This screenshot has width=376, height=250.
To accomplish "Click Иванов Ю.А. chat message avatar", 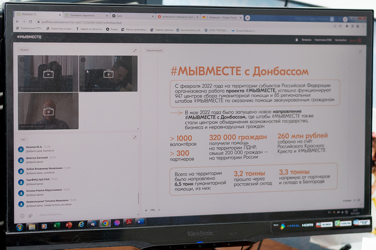I will pyautogui.click(x=21, y=149).
